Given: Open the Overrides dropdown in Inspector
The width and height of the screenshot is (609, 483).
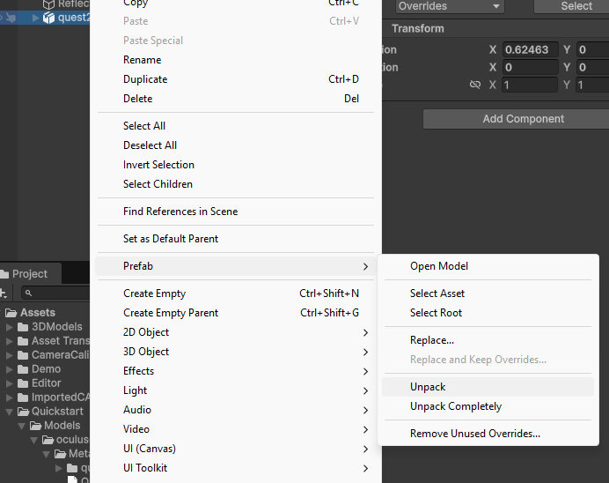Looking at the screenshot, I should pos(450,6).
